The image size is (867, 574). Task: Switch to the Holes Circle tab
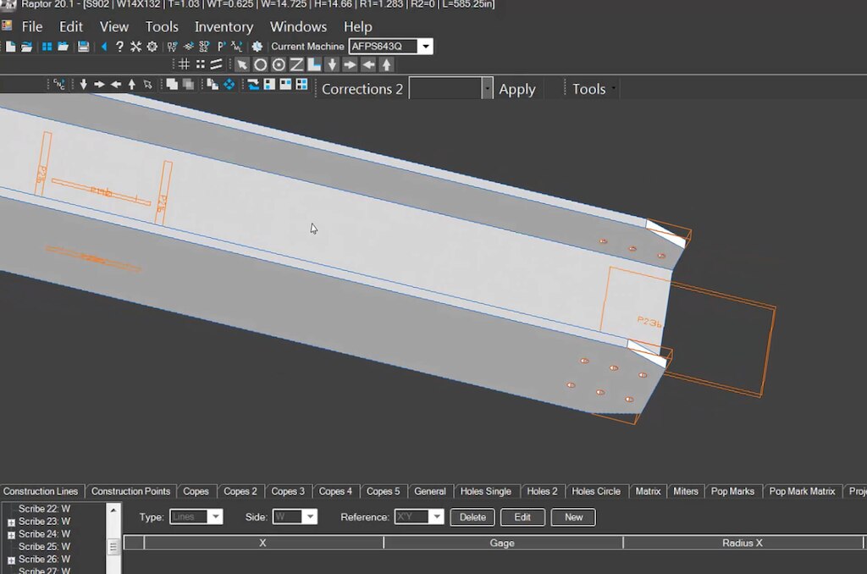[x=595, y=491]
